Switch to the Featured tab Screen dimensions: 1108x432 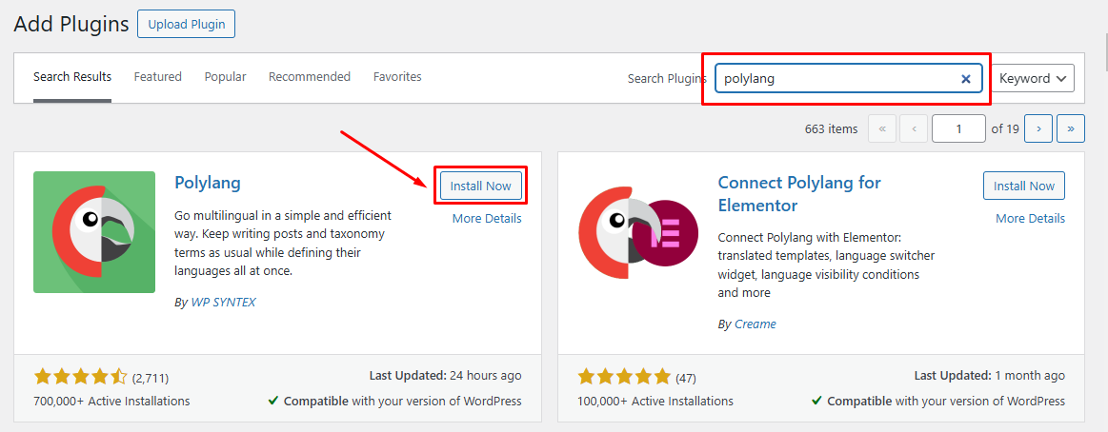click(x=157, y=76)
